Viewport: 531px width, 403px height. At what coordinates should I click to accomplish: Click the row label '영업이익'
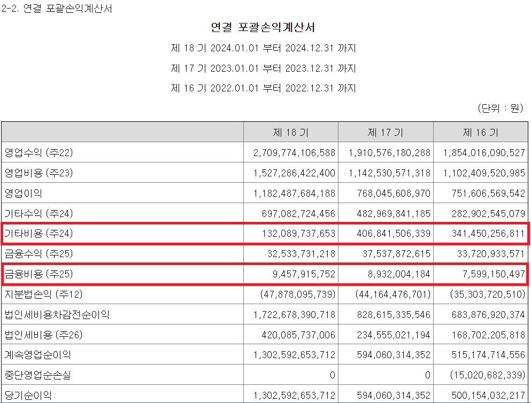click(24, 193)
